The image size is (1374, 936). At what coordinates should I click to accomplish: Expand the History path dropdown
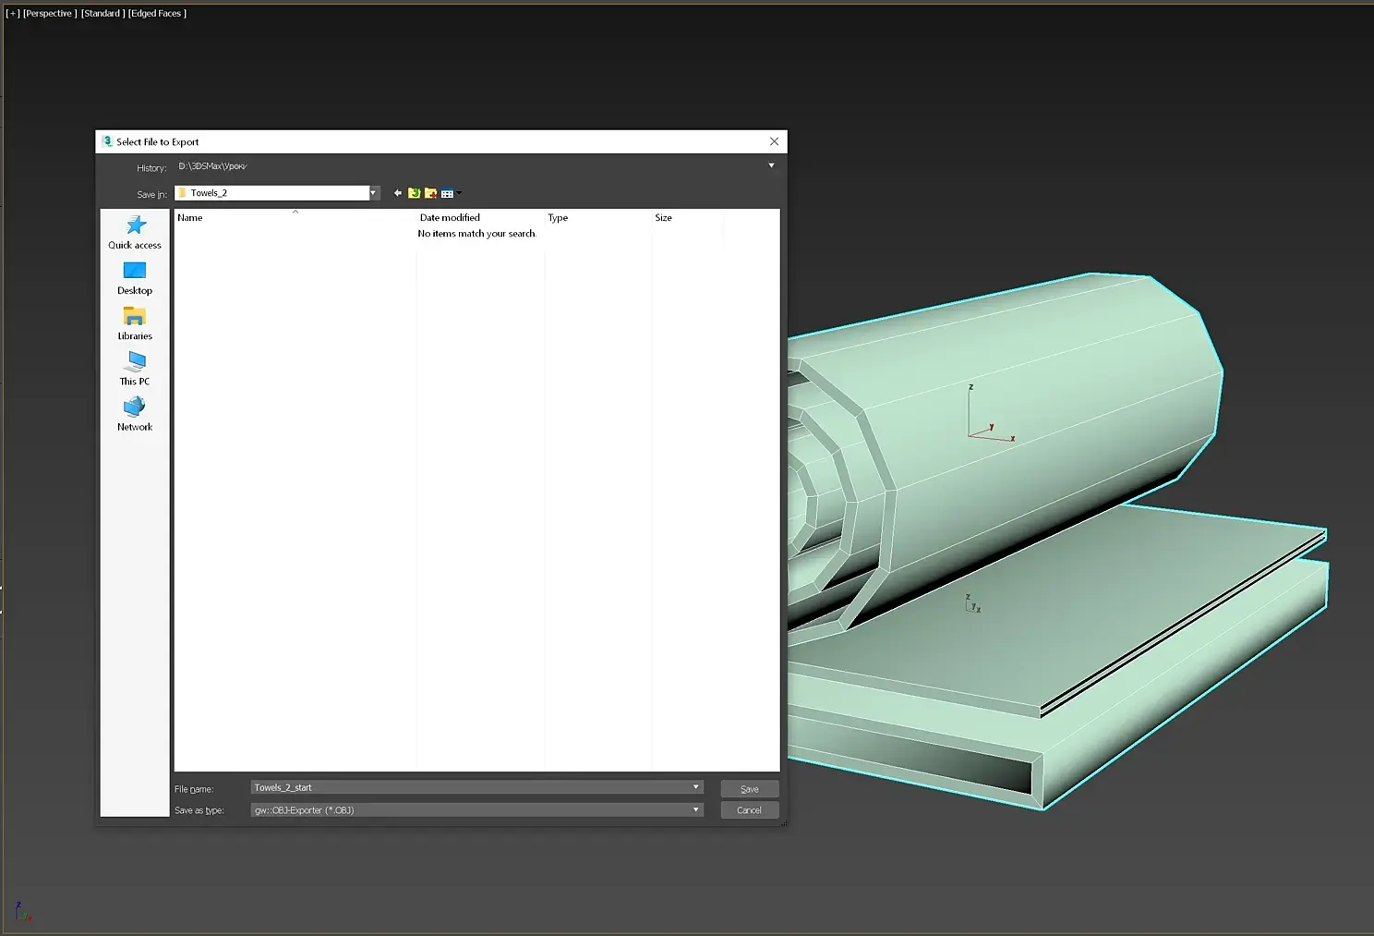coord(771,165)
